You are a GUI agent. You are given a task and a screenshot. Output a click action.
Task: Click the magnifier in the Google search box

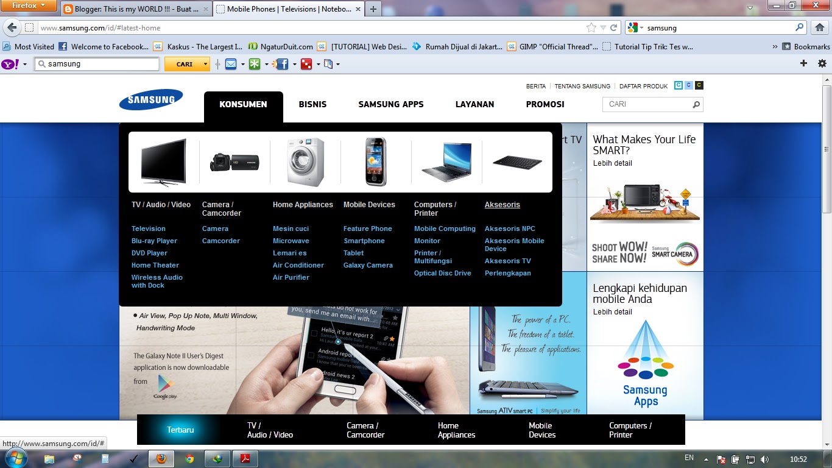800,27
